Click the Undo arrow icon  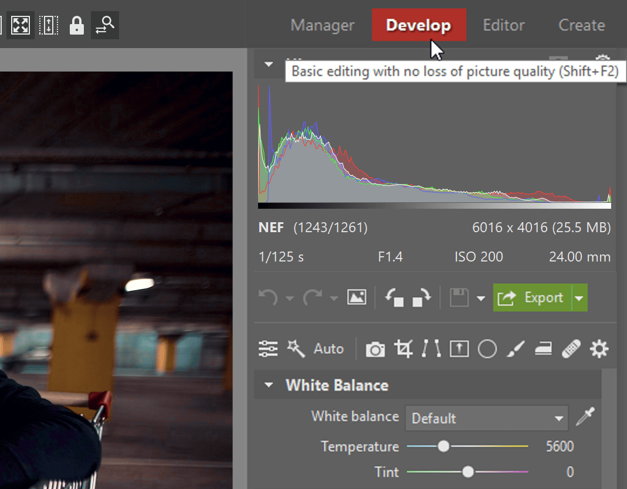[268, 297]
